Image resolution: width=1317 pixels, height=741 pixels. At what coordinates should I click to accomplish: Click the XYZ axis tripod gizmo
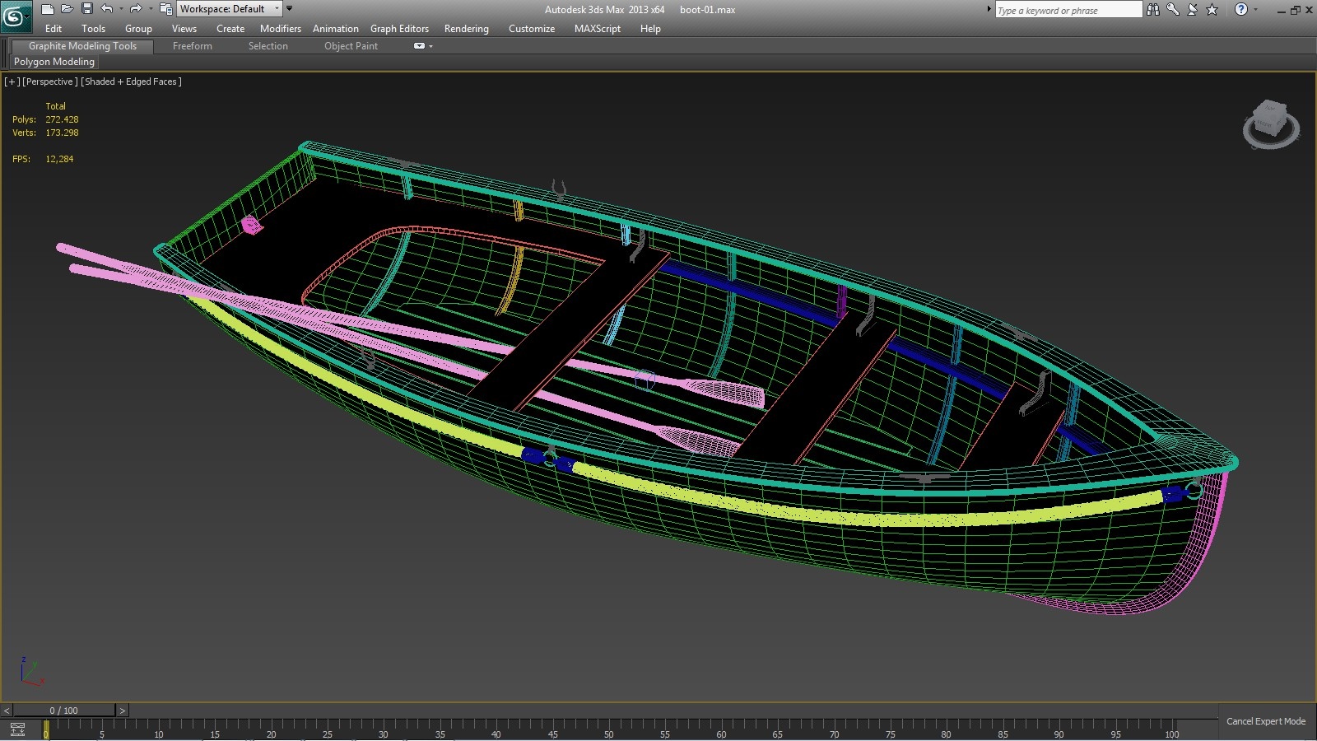point(31,672)
